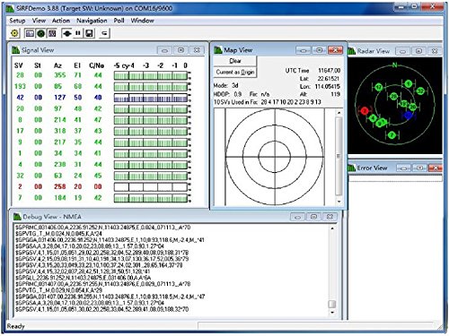Click the floppy disk log file icon
This screenshot has height=336, width=449.
point(89,33)
